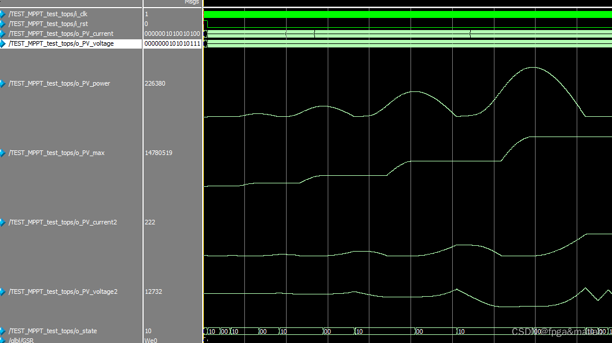Expand the o_PV_voltage bus signal

(4, 43)
